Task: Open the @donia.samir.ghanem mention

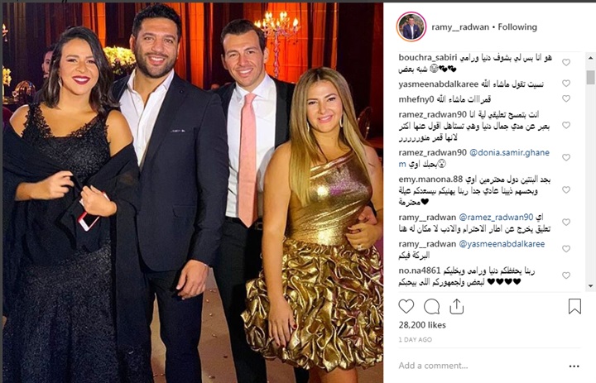Action: coord(474,158)
